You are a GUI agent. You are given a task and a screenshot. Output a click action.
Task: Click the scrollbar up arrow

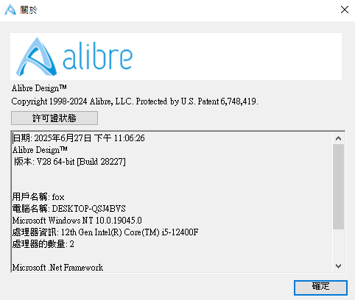[338, 138]
